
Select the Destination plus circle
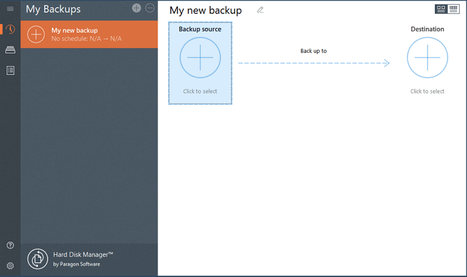point(428,57)
